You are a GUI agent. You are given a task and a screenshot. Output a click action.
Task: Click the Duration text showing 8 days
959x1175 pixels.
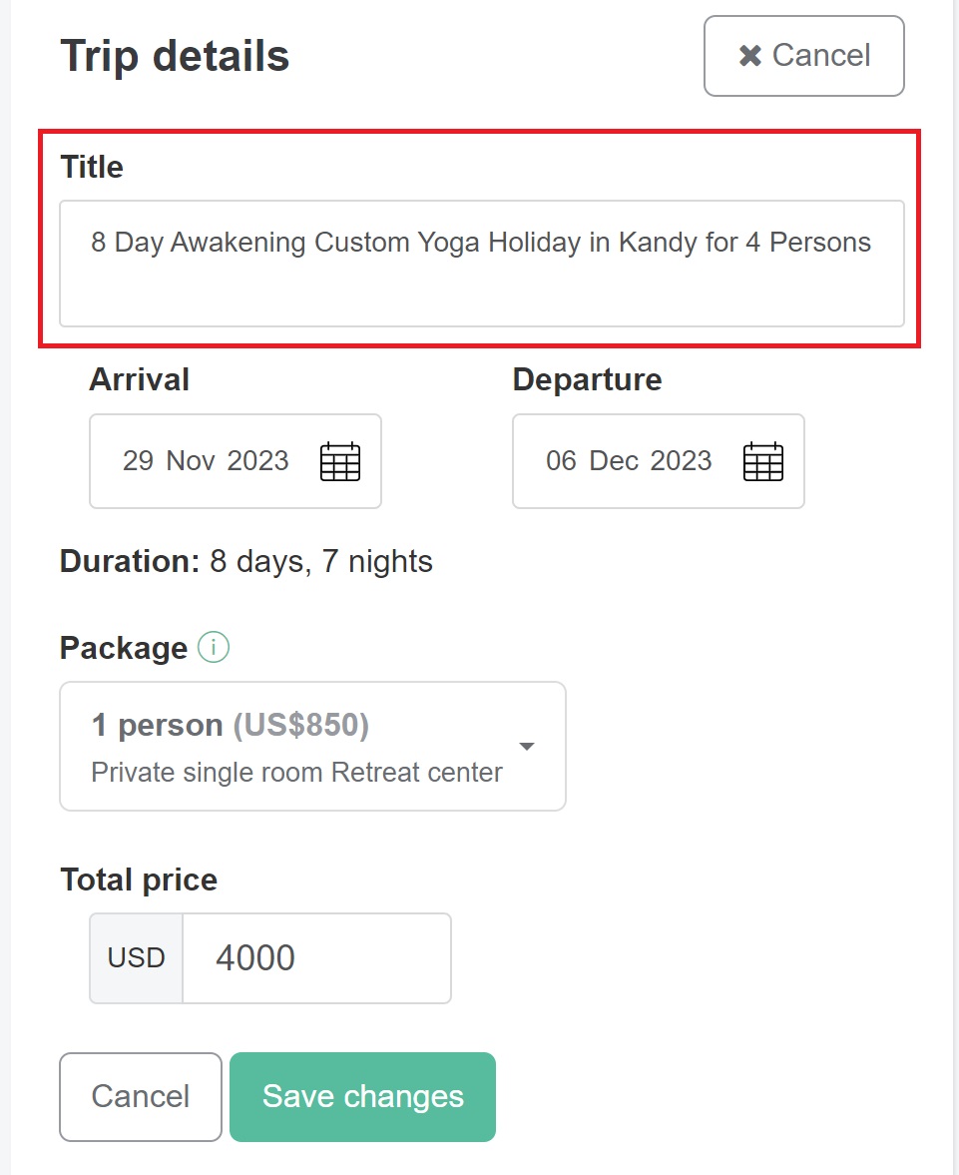click(244, 561)
